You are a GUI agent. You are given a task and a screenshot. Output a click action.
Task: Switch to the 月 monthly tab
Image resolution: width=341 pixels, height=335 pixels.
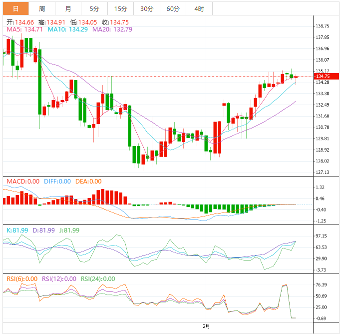68,8
